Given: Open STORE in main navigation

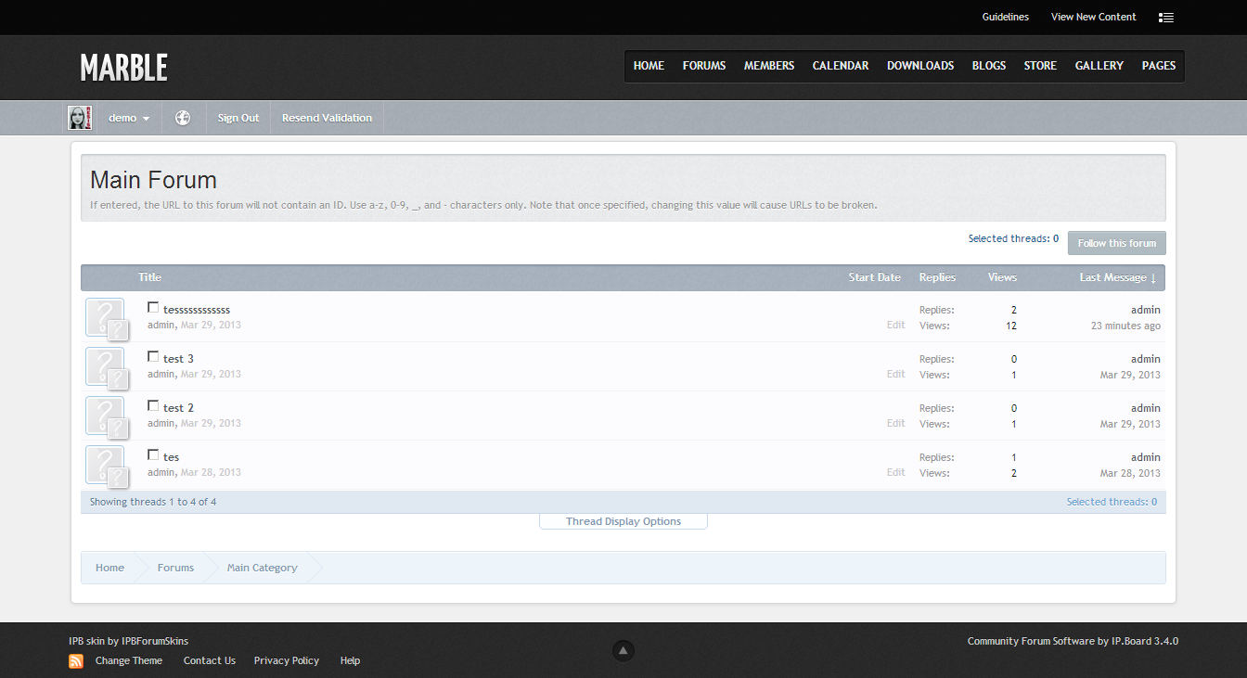Looking at the screenshot, I should click(x=1040, y=66).
